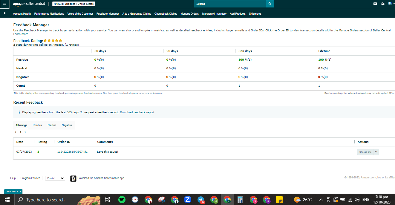
Task: Click the page number 1 in pagination
Action: click(x=20, y=132)
